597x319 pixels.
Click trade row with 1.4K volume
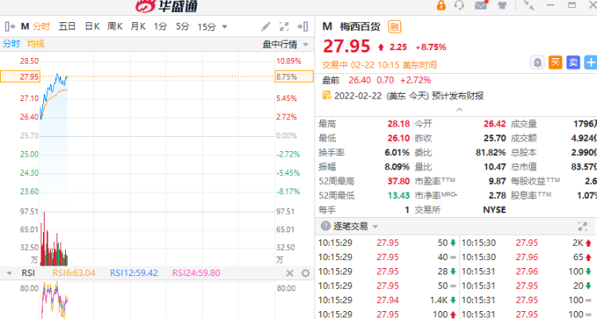pyautogui.click(x=387, y=300)
